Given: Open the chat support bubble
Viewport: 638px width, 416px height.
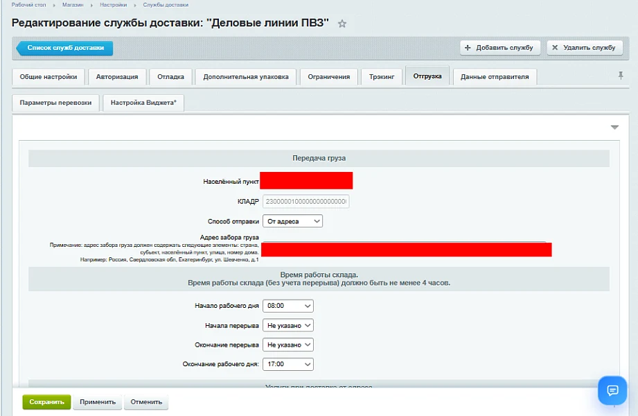Looking at the screenshot, I should click(x=612, y=390).
